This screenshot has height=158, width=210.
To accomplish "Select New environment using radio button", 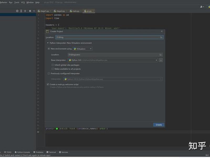I will tap(49, 49).
